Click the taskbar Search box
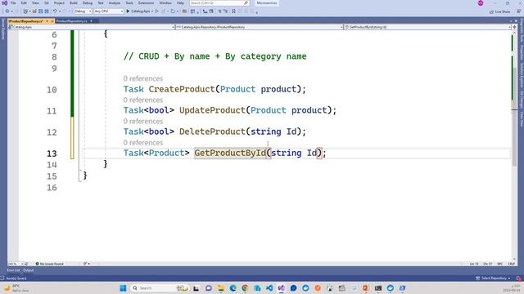 [160, 288]
